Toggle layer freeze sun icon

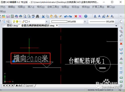[17, 22]
